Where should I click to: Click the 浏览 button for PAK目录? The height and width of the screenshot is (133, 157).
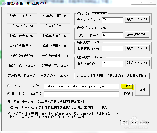point(127,94)
